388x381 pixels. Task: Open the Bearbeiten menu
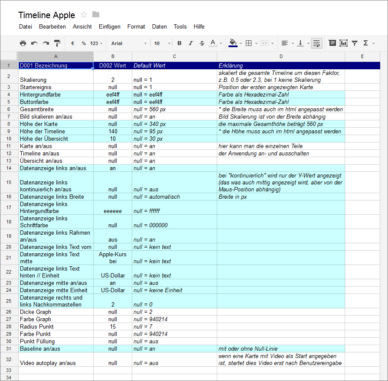[52, 27]
